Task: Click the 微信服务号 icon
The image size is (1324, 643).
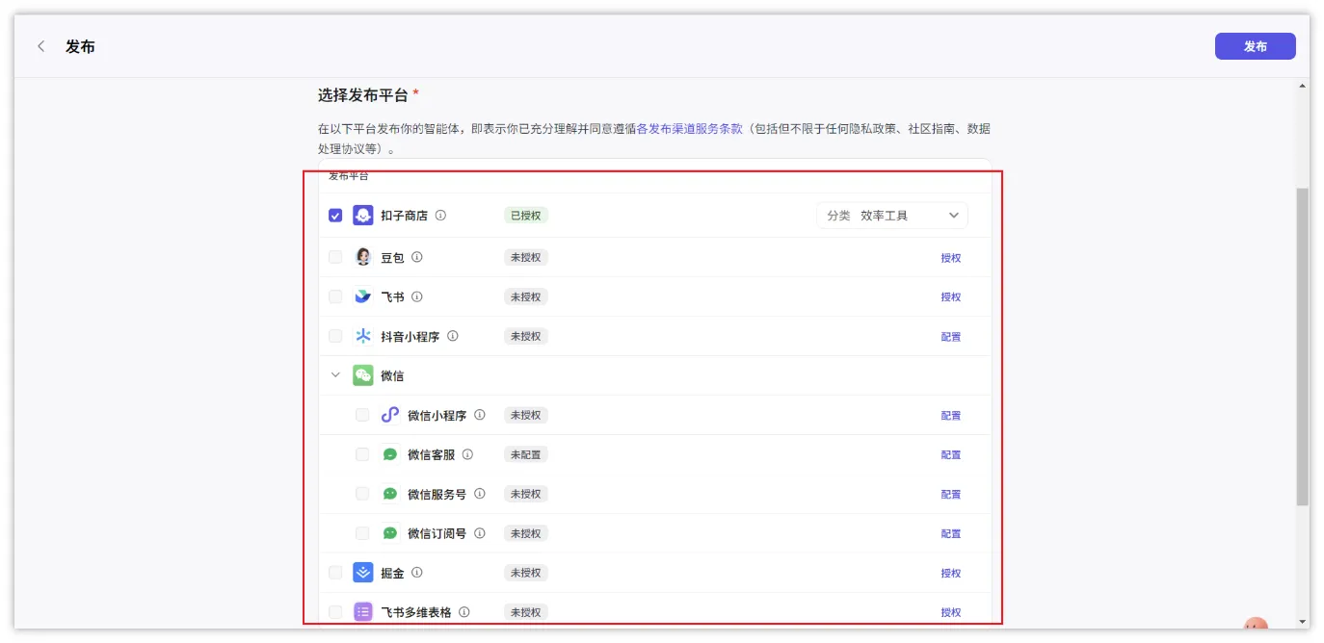Action: point(389,494)
